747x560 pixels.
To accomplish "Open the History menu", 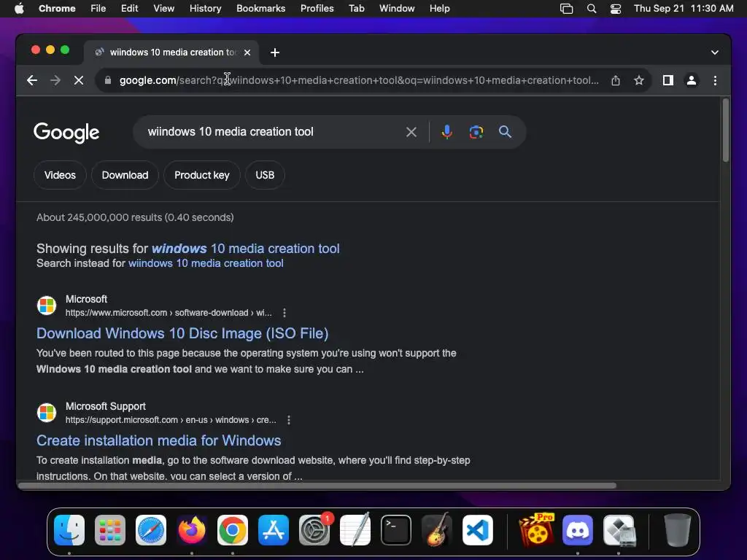I will pos(205,9).
